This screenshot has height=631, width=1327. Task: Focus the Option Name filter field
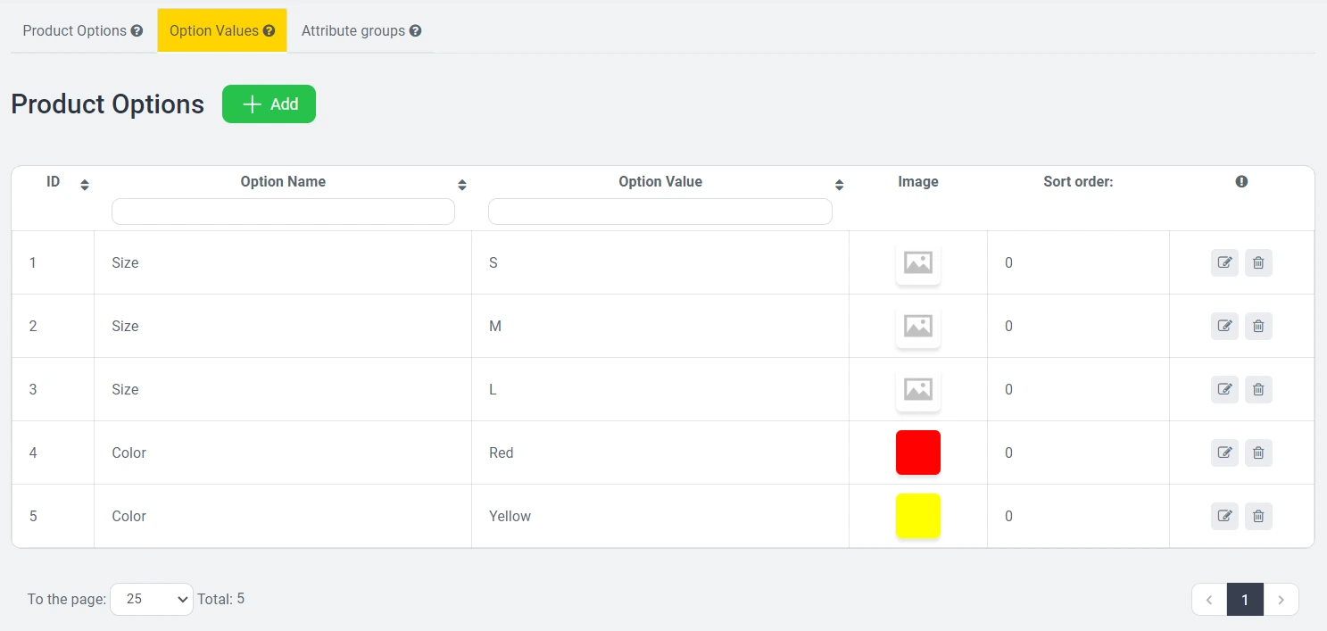coord(283,212)
